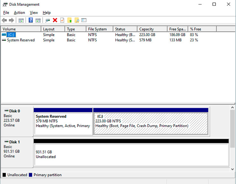236x184 pixels.
Task: Select the (C:) partition block on Disk 0
Action: tap(151, 121)
